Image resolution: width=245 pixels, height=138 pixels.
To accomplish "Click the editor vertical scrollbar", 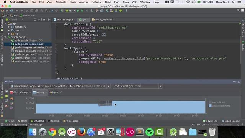I will coord(240,49).
